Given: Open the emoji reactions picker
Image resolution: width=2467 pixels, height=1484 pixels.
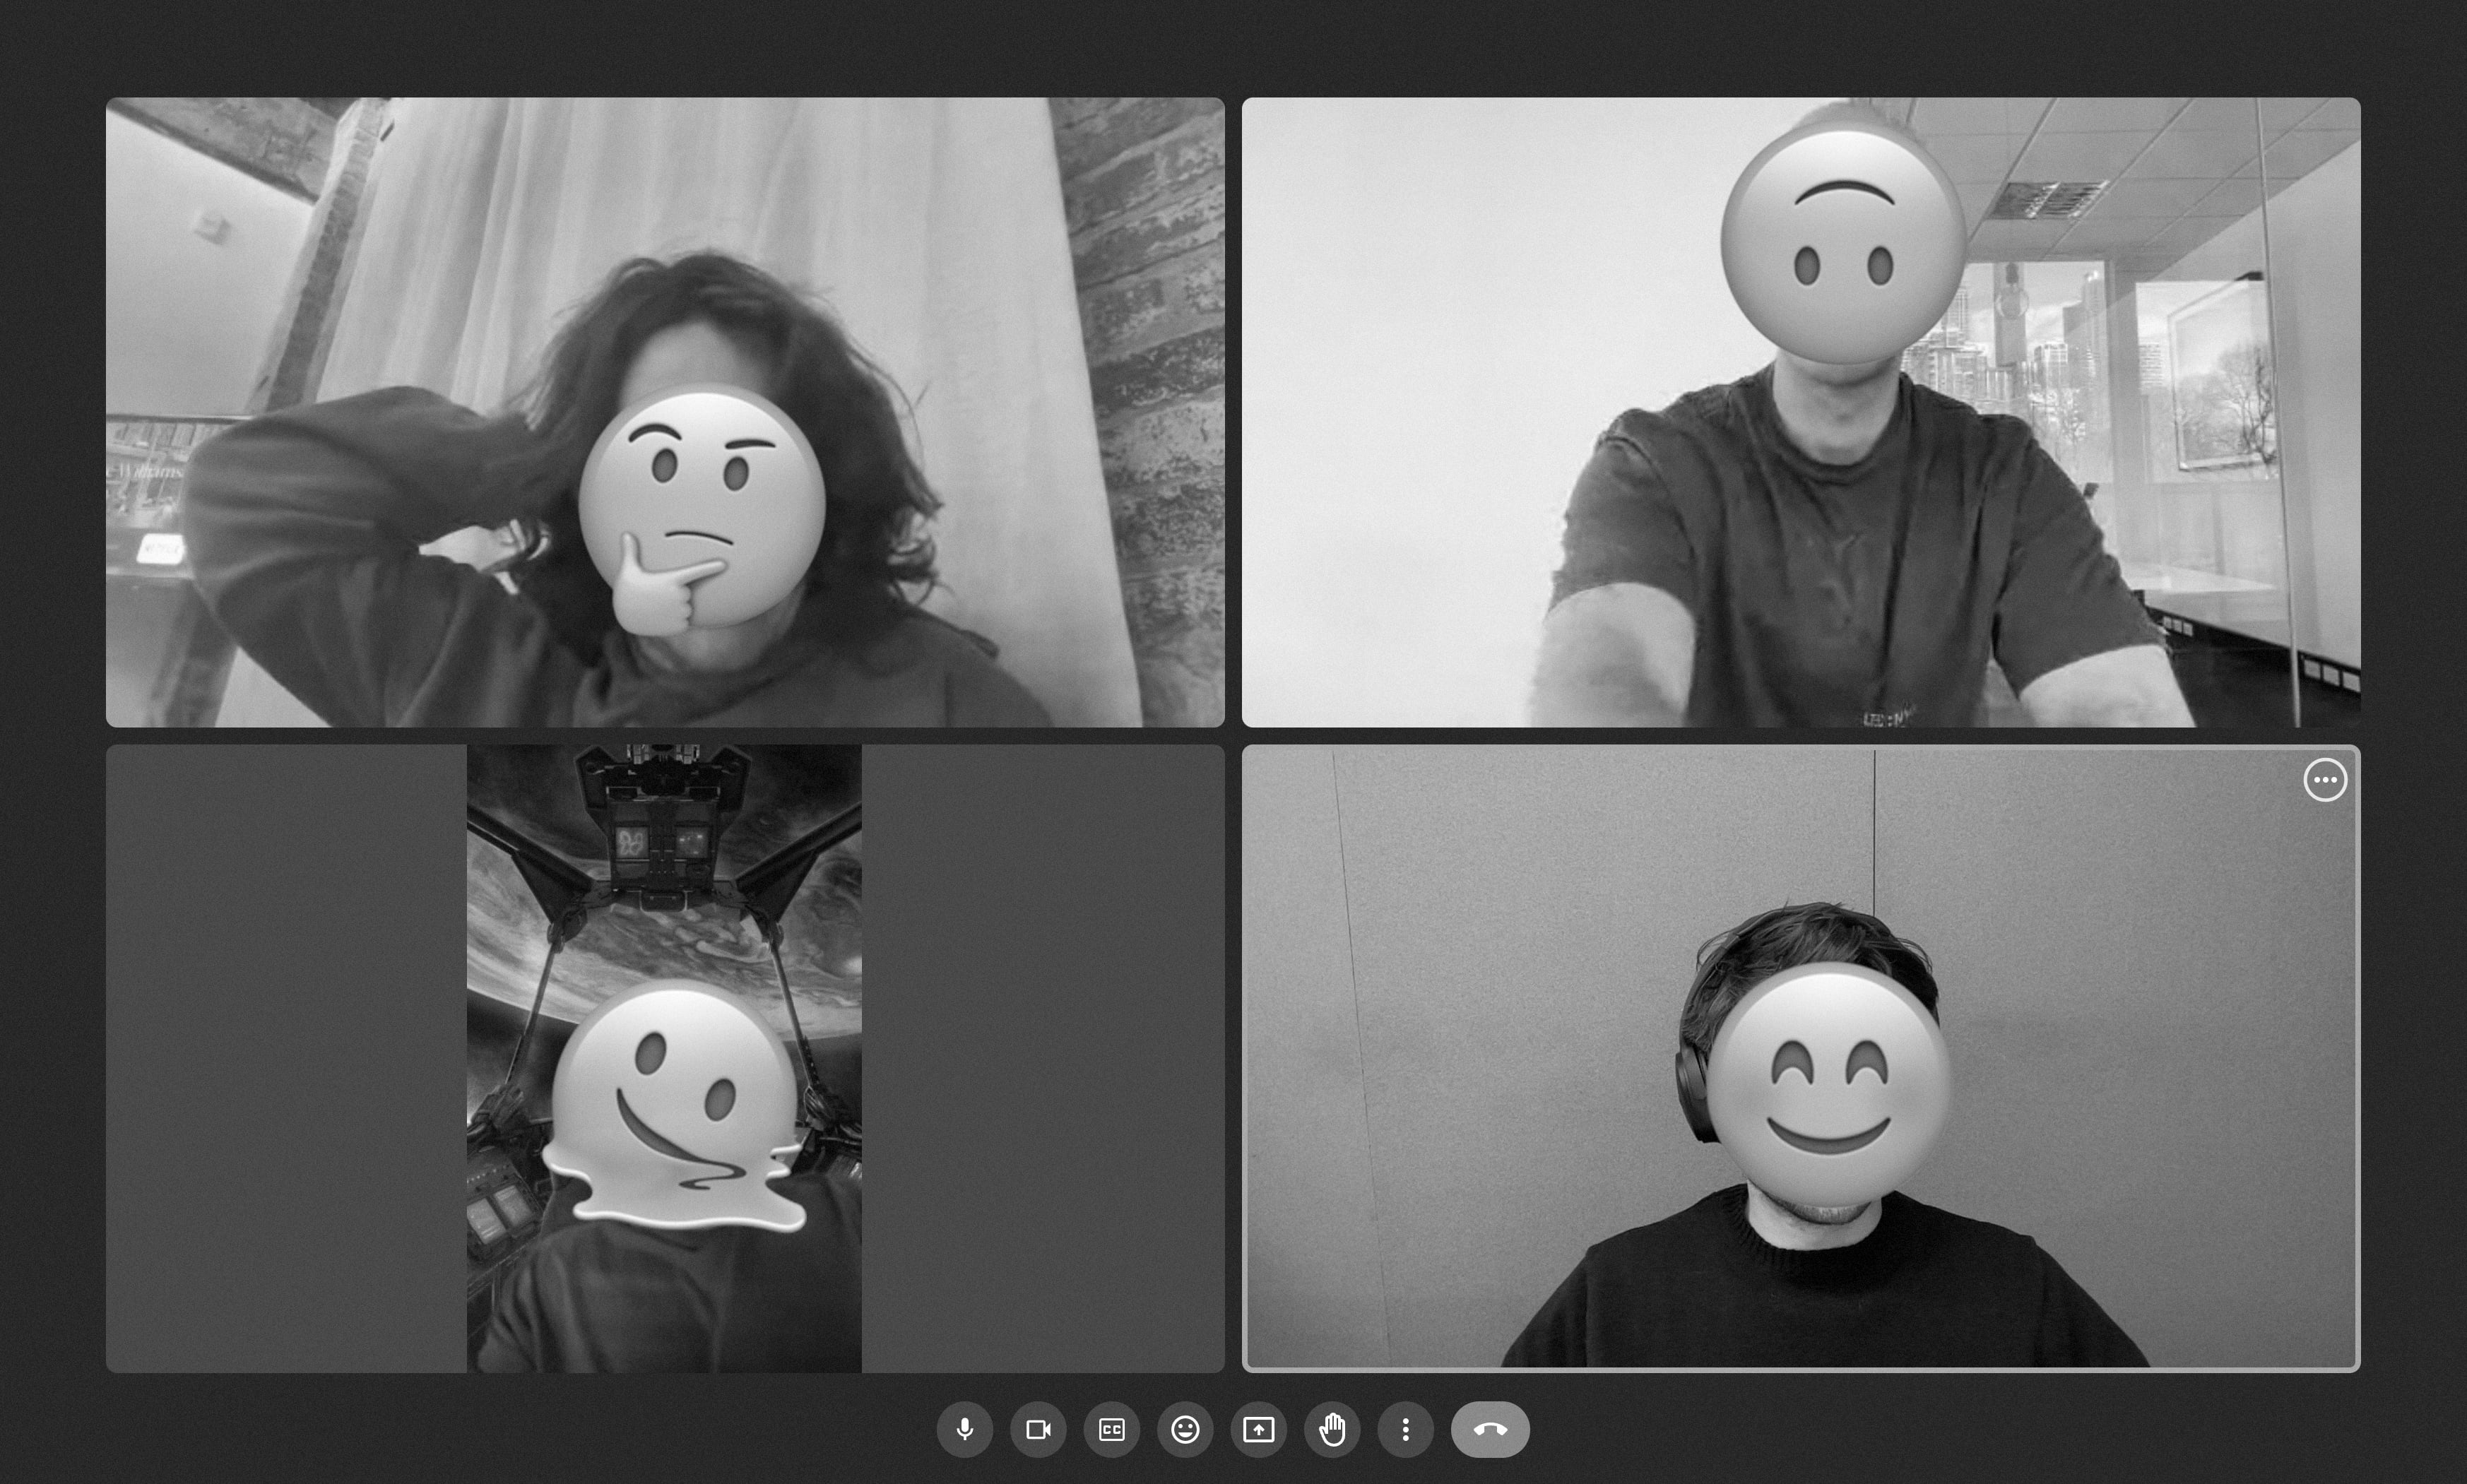Looking at the screenshot, I should [1185, 1429].
